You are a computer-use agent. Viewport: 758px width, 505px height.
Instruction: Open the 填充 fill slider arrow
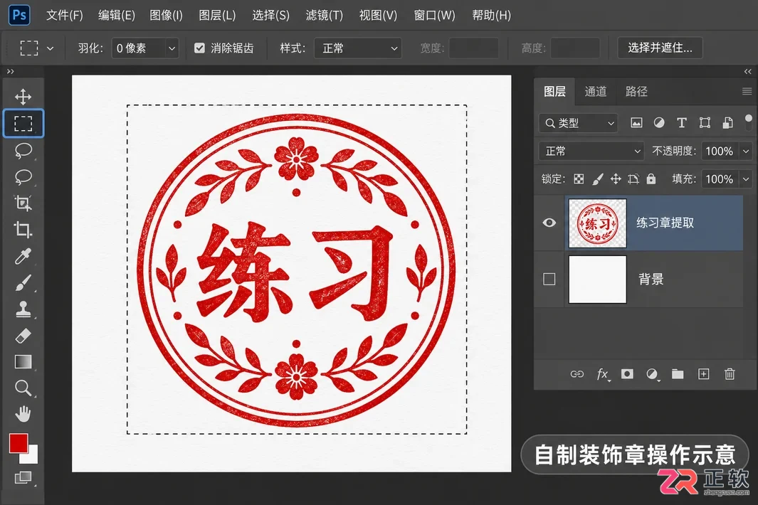pos(746,179)
